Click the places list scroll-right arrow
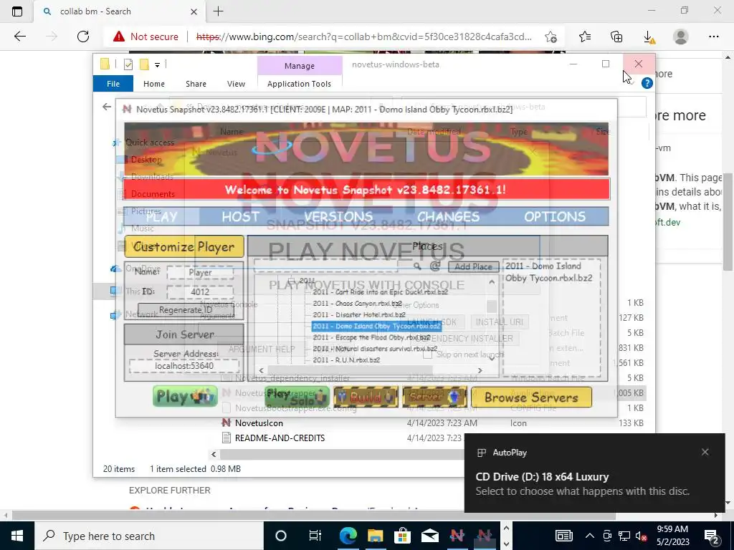This screenshot has height=550, width=734. 480,370
